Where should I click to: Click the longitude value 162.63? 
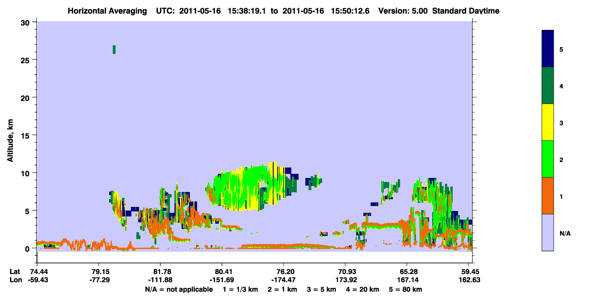tap(468, 280)
